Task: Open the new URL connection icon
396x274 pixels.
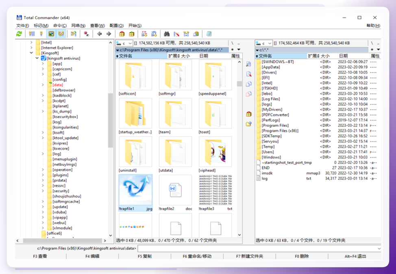Action: tap(154, 34)
